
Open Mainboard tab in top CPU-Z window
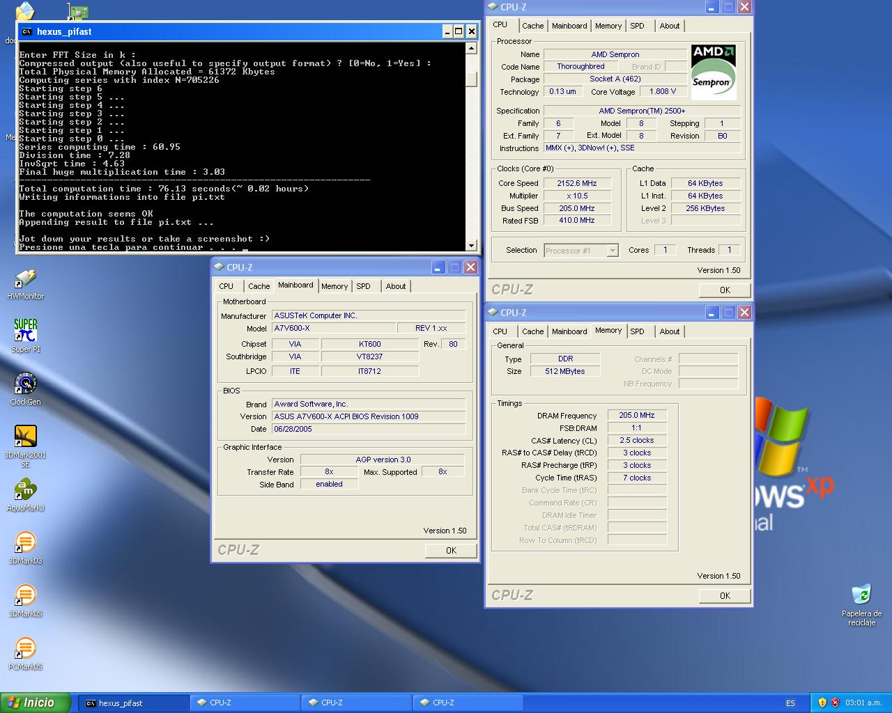[x=569, y=26]
